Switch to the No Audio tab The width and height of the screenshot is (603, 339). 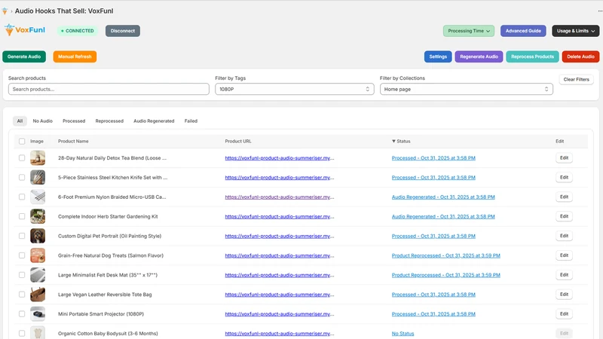point(43,121)
